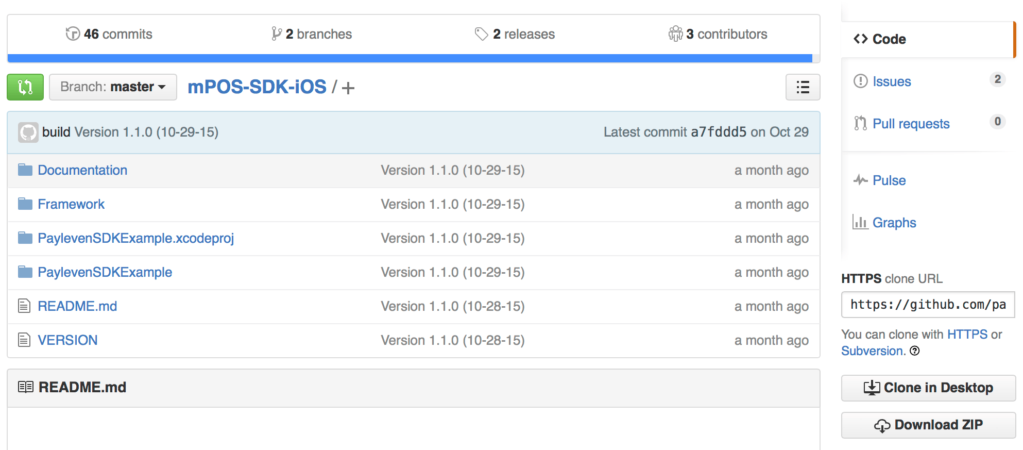Open commit hash a7fddd5
Viewport: 1023px width, 450px height.
click(x=719, y=132)
